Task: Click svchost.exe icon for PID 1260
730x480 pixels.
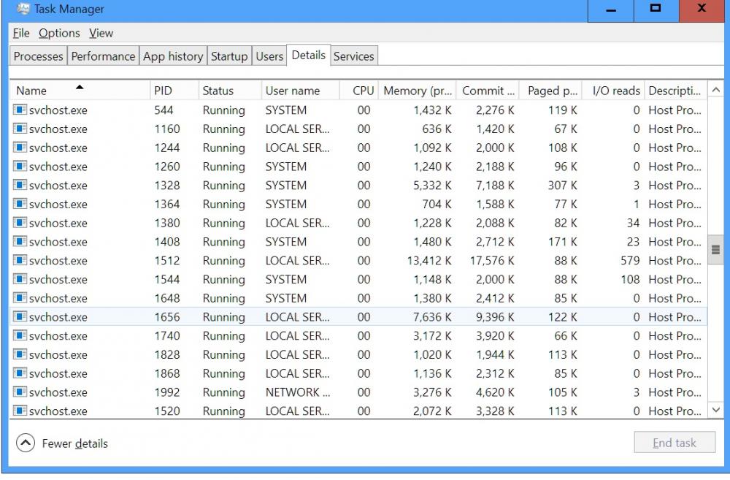Action: 20,167
